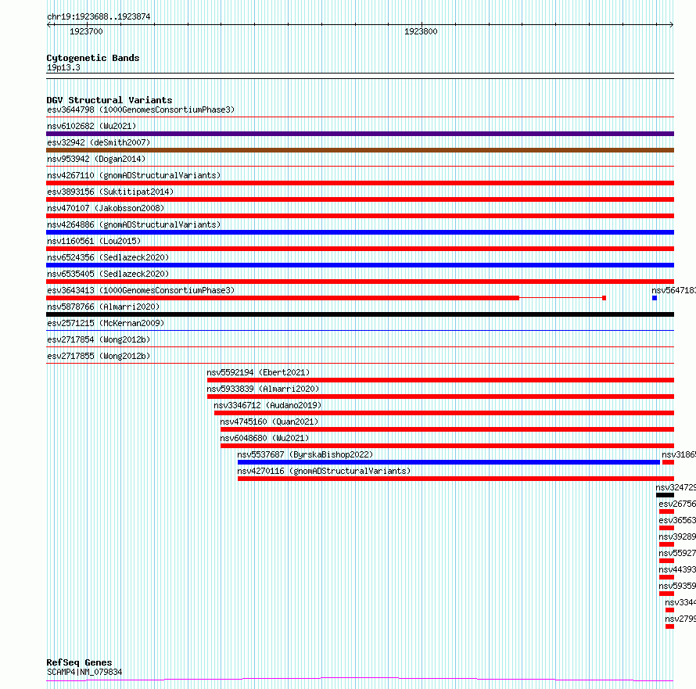Open variant nsv5537687 (ByrskaBishop2022) label
The width and height of the screenshot is (696, 689).
tap(305, 454)
